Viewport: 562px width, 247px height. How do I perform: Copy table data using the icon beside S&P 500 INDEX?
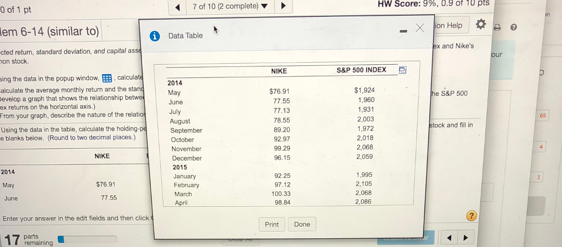coord(402,70)
